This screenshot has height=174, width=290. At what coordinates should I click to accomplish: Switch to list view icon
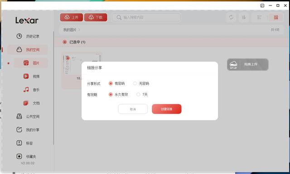coord(259,17)
